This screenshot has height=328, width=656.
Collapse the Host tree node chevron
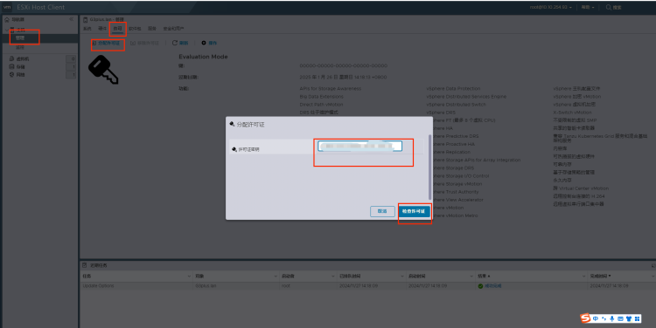click(x=6, y=30)
